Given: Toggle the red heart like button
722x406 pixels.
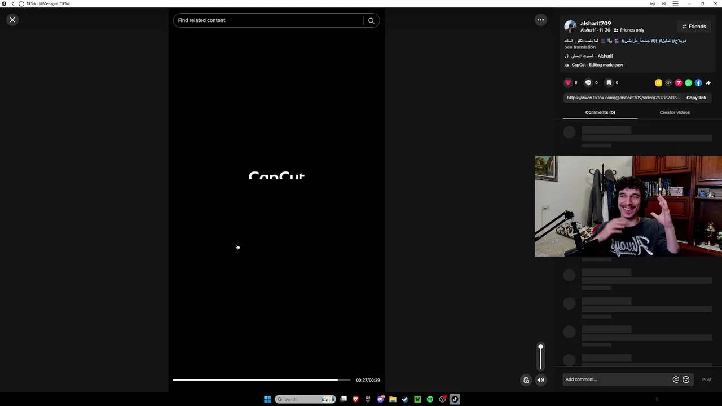Looking at the screenshot, I should coord(568,83).
